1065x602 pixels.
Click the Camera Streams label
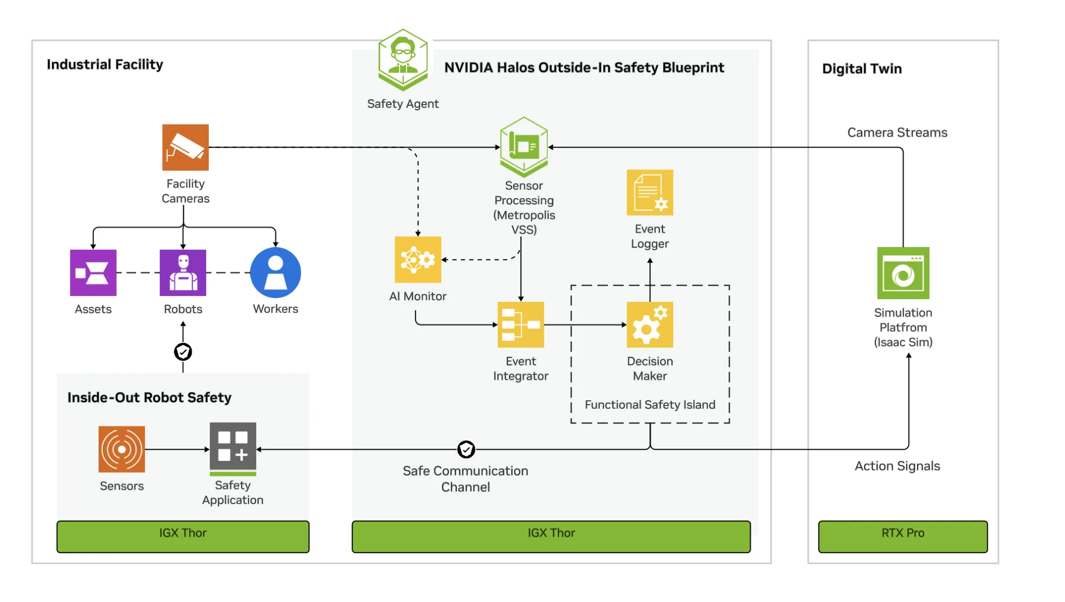click(x=897, y=133)
